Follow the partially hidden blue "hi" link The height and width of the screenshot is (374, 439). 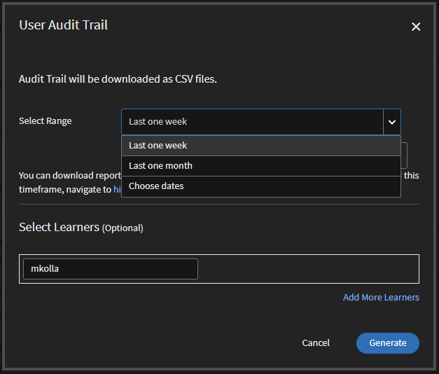pos(117,189)
